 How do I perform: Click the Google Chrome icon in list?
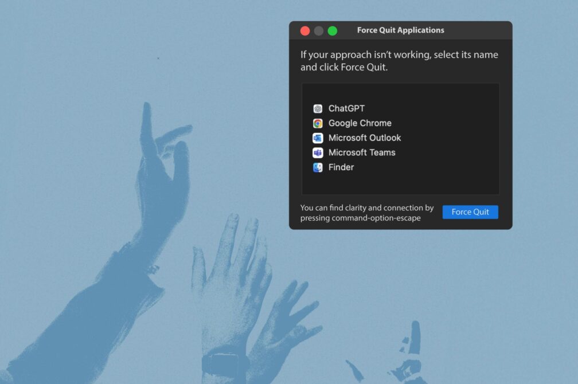click(x=318, y=123)
